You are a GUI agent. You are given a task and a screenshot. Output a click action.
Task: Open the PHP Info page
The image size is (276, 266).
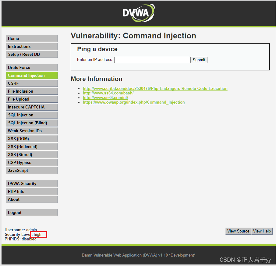click(x=32, y=192)
